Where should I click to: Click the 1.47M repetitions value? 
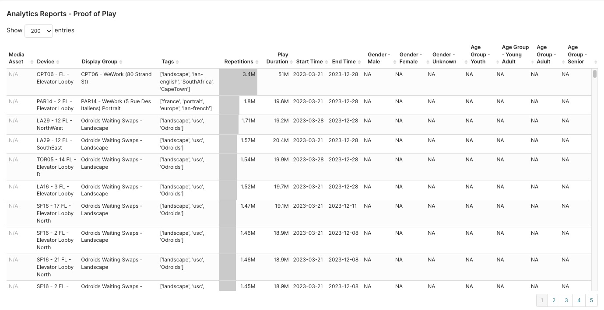[x=248, y=206]
